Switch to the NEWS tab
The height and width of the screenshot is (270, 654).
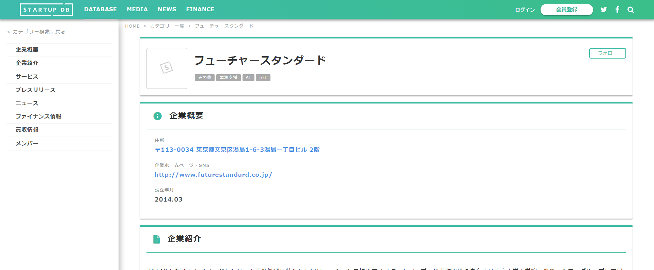[167, 10]
